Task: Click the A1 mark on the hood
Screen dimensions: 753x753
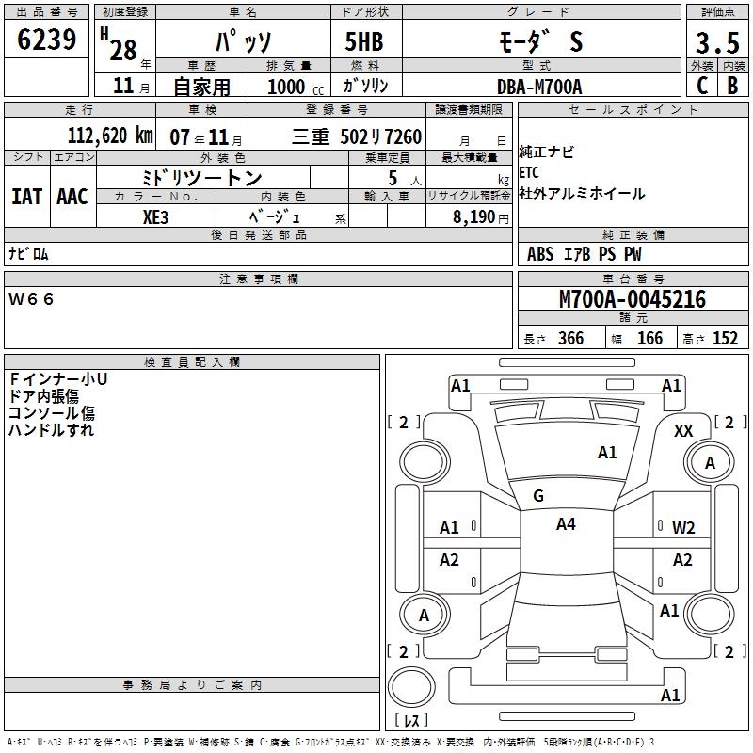Action: click(x=607, y=453)
